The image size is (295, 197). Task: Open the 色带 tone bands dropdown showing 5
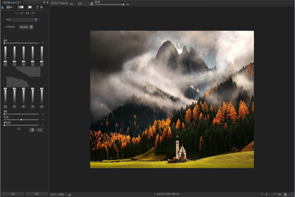point(32,130)
